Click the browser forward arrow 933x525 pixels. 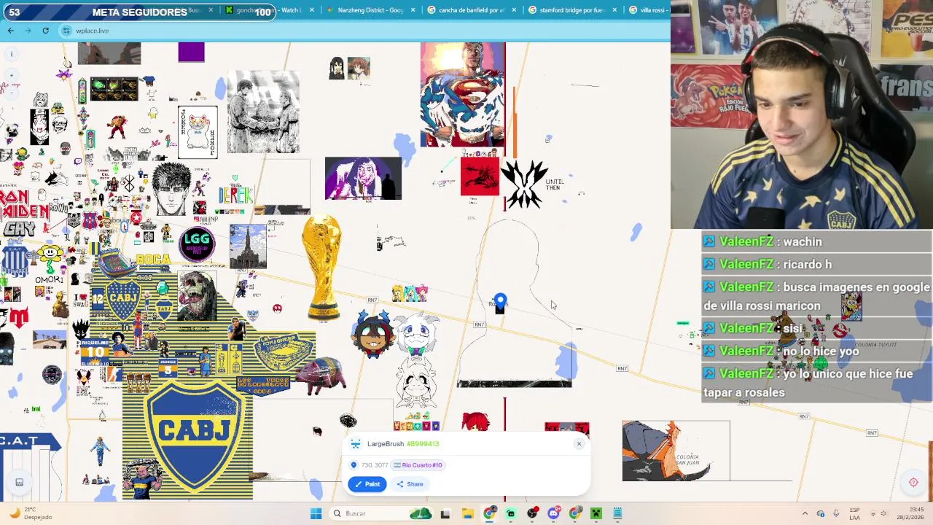pyautogui.click(x=28, y=31)
